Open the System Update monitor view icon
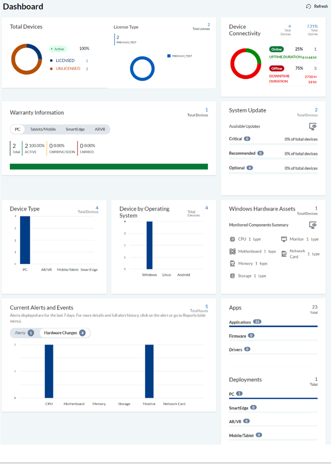The image size is (331, 466). click(x=313, y=126)
